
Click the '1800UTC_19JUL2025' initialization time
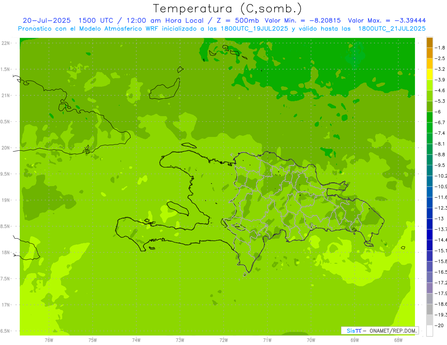(x=254, y=28)
